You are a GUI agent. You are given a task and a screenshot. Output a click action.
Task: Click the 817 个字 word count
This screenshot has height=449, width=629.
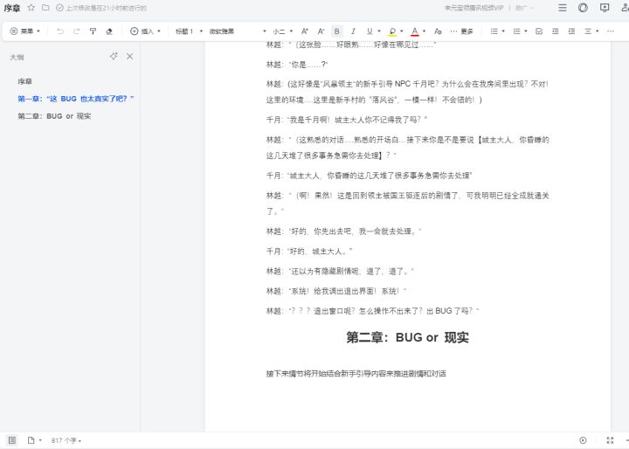tap(66, 440)
